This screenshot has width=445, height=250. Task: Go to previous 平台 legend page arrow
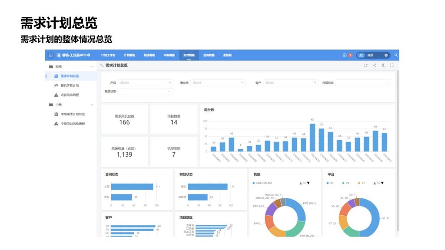tap(375, 183)
